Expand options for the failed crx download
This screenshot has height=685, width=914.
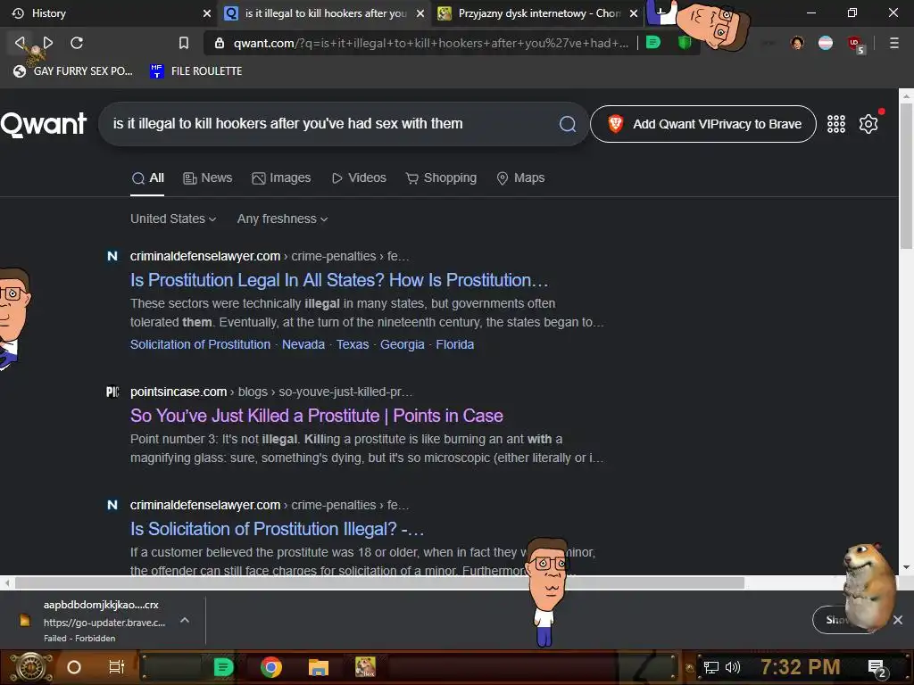[x=184, y=621]
